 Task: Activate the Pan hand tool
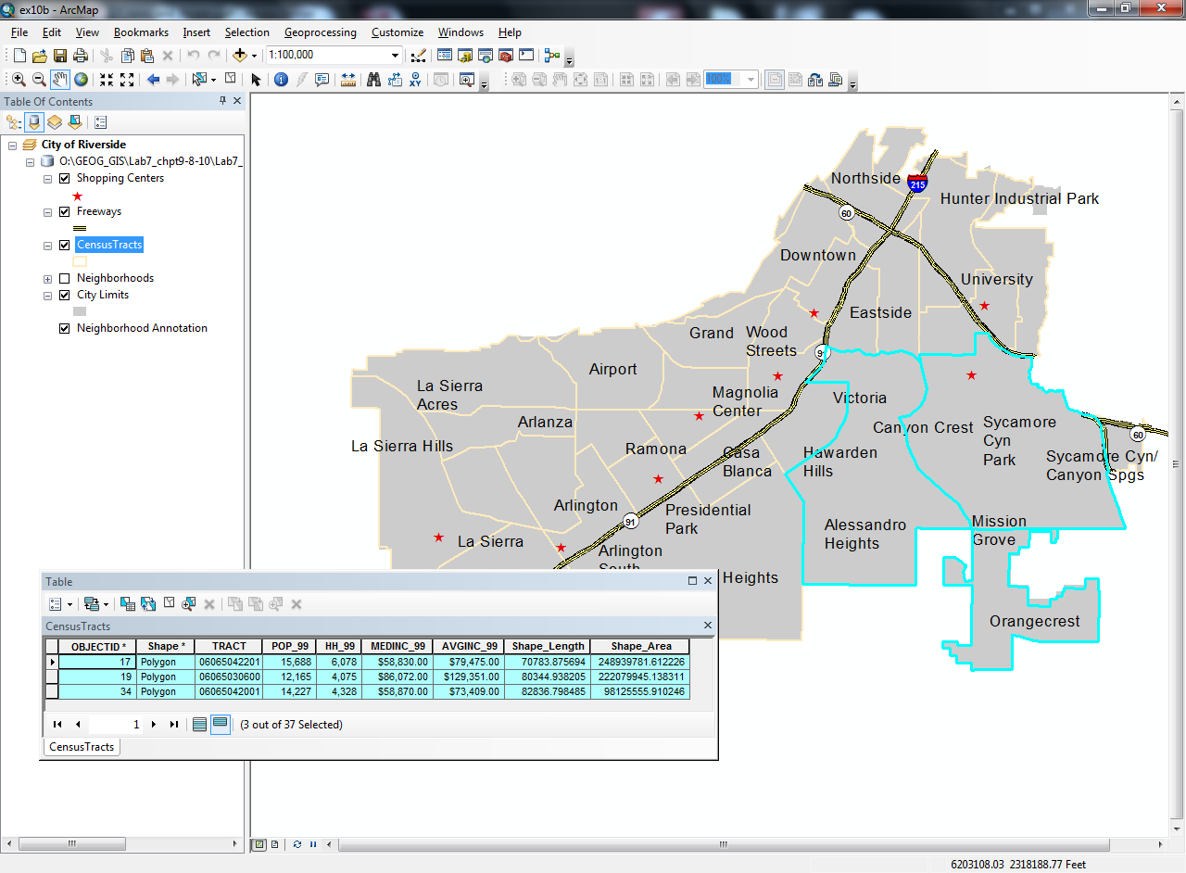[x=60, y=80]
